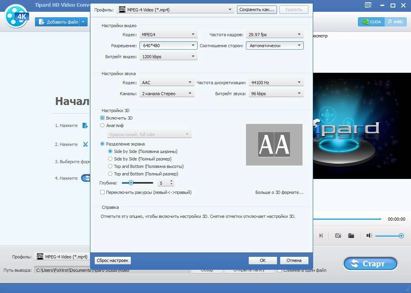Select Side by Side (Половина ширины)
This screenshot has height=293, width=411.
click(x=110, y=151)
